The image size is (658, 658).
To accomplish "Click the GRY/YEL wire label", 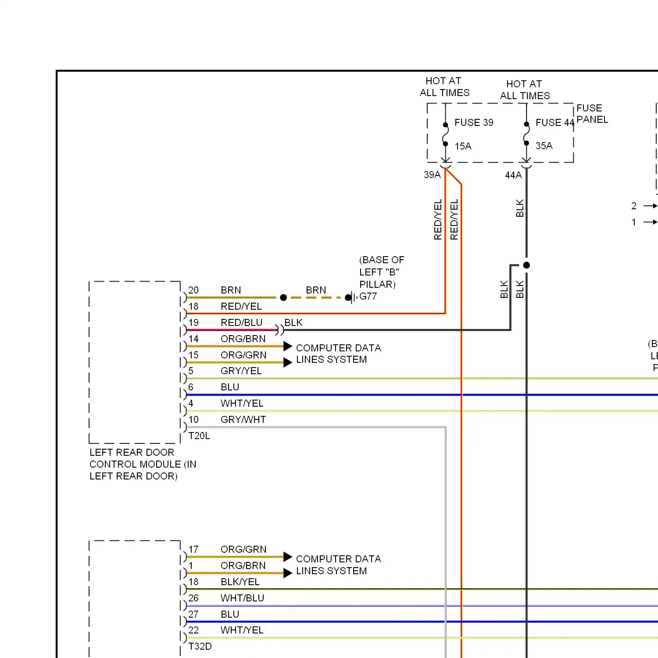I will [241, 371].
